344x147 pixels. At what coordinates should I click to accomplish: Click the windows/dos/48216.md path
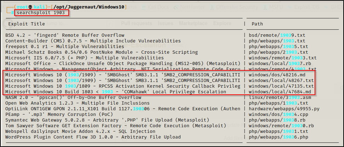click(277, 75)
